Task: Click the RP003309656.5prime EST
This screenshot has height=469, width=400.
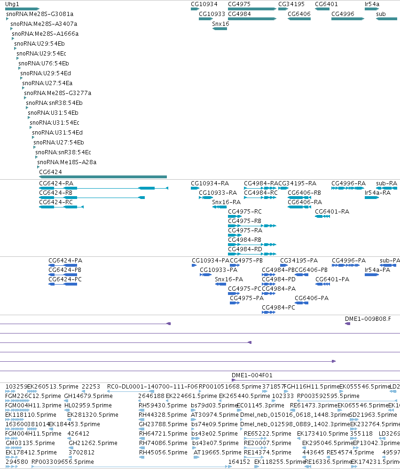Action: coord(130,467)
